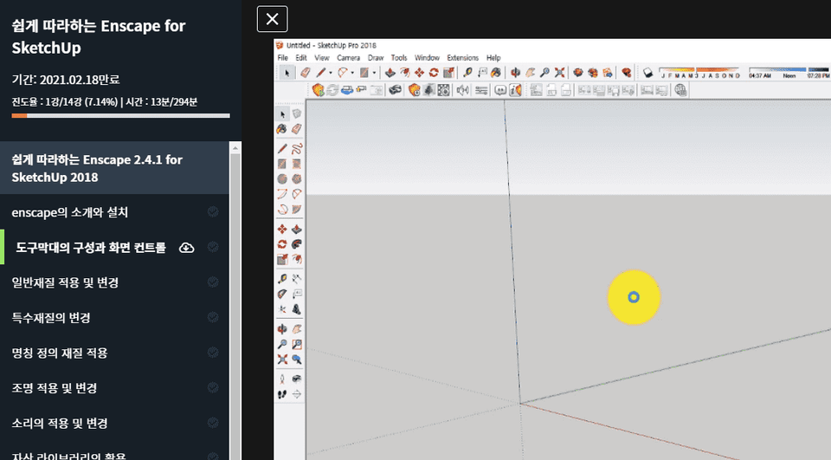
Task: Open the Rectangle shape dropdown arrow
Action: (x=374, y=73)
